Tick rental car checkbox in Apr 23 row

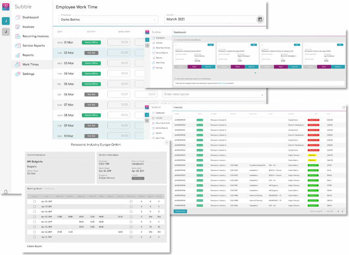pyautogui.click(x=131, y=227)
